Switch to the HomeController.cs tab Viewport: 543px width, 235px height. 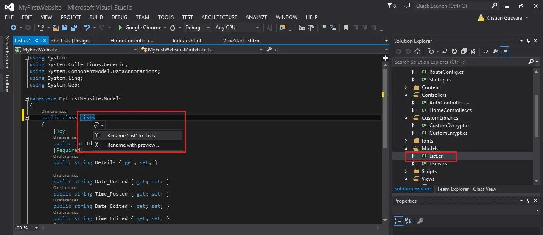pyautogui.click(x=132, y=41)
